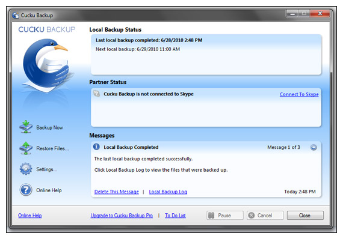Click the Cancel button
The width and height of the screenshot is (343, 239).
[x=265, y=216]
